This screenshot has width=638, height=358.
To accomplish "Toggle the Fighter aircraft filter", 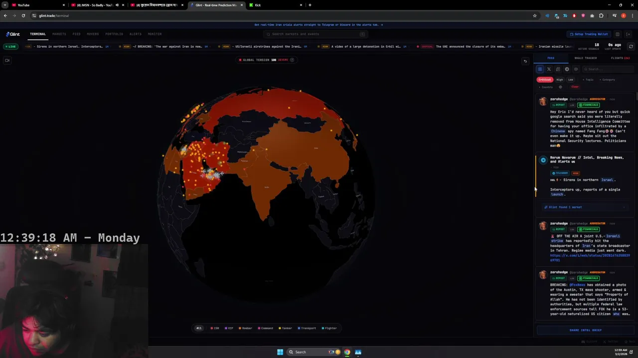I will (x=329, y=328).
